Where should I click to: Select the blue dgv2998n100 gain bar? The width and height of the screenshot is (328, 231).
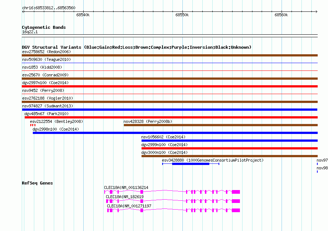click(175, 133)
